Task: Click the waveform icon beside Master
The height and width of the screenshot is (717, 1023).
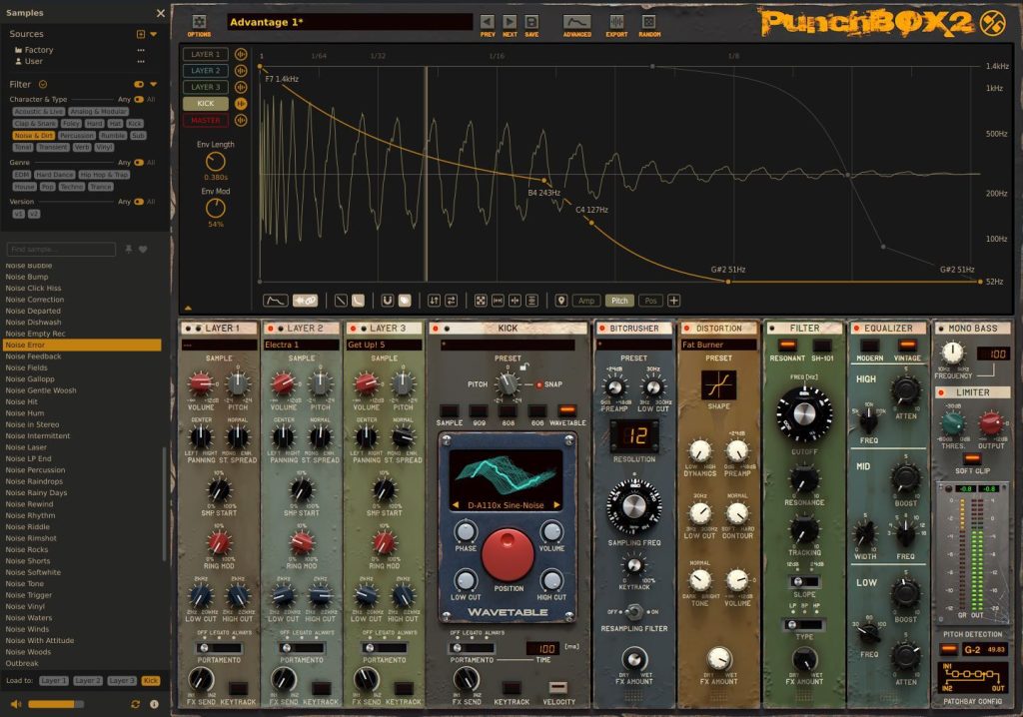Action: tap(241, 120)
